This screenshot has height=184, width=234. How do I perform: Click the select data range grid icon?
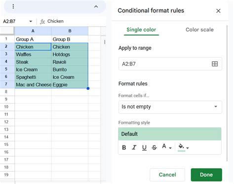[x=215, y=64]
